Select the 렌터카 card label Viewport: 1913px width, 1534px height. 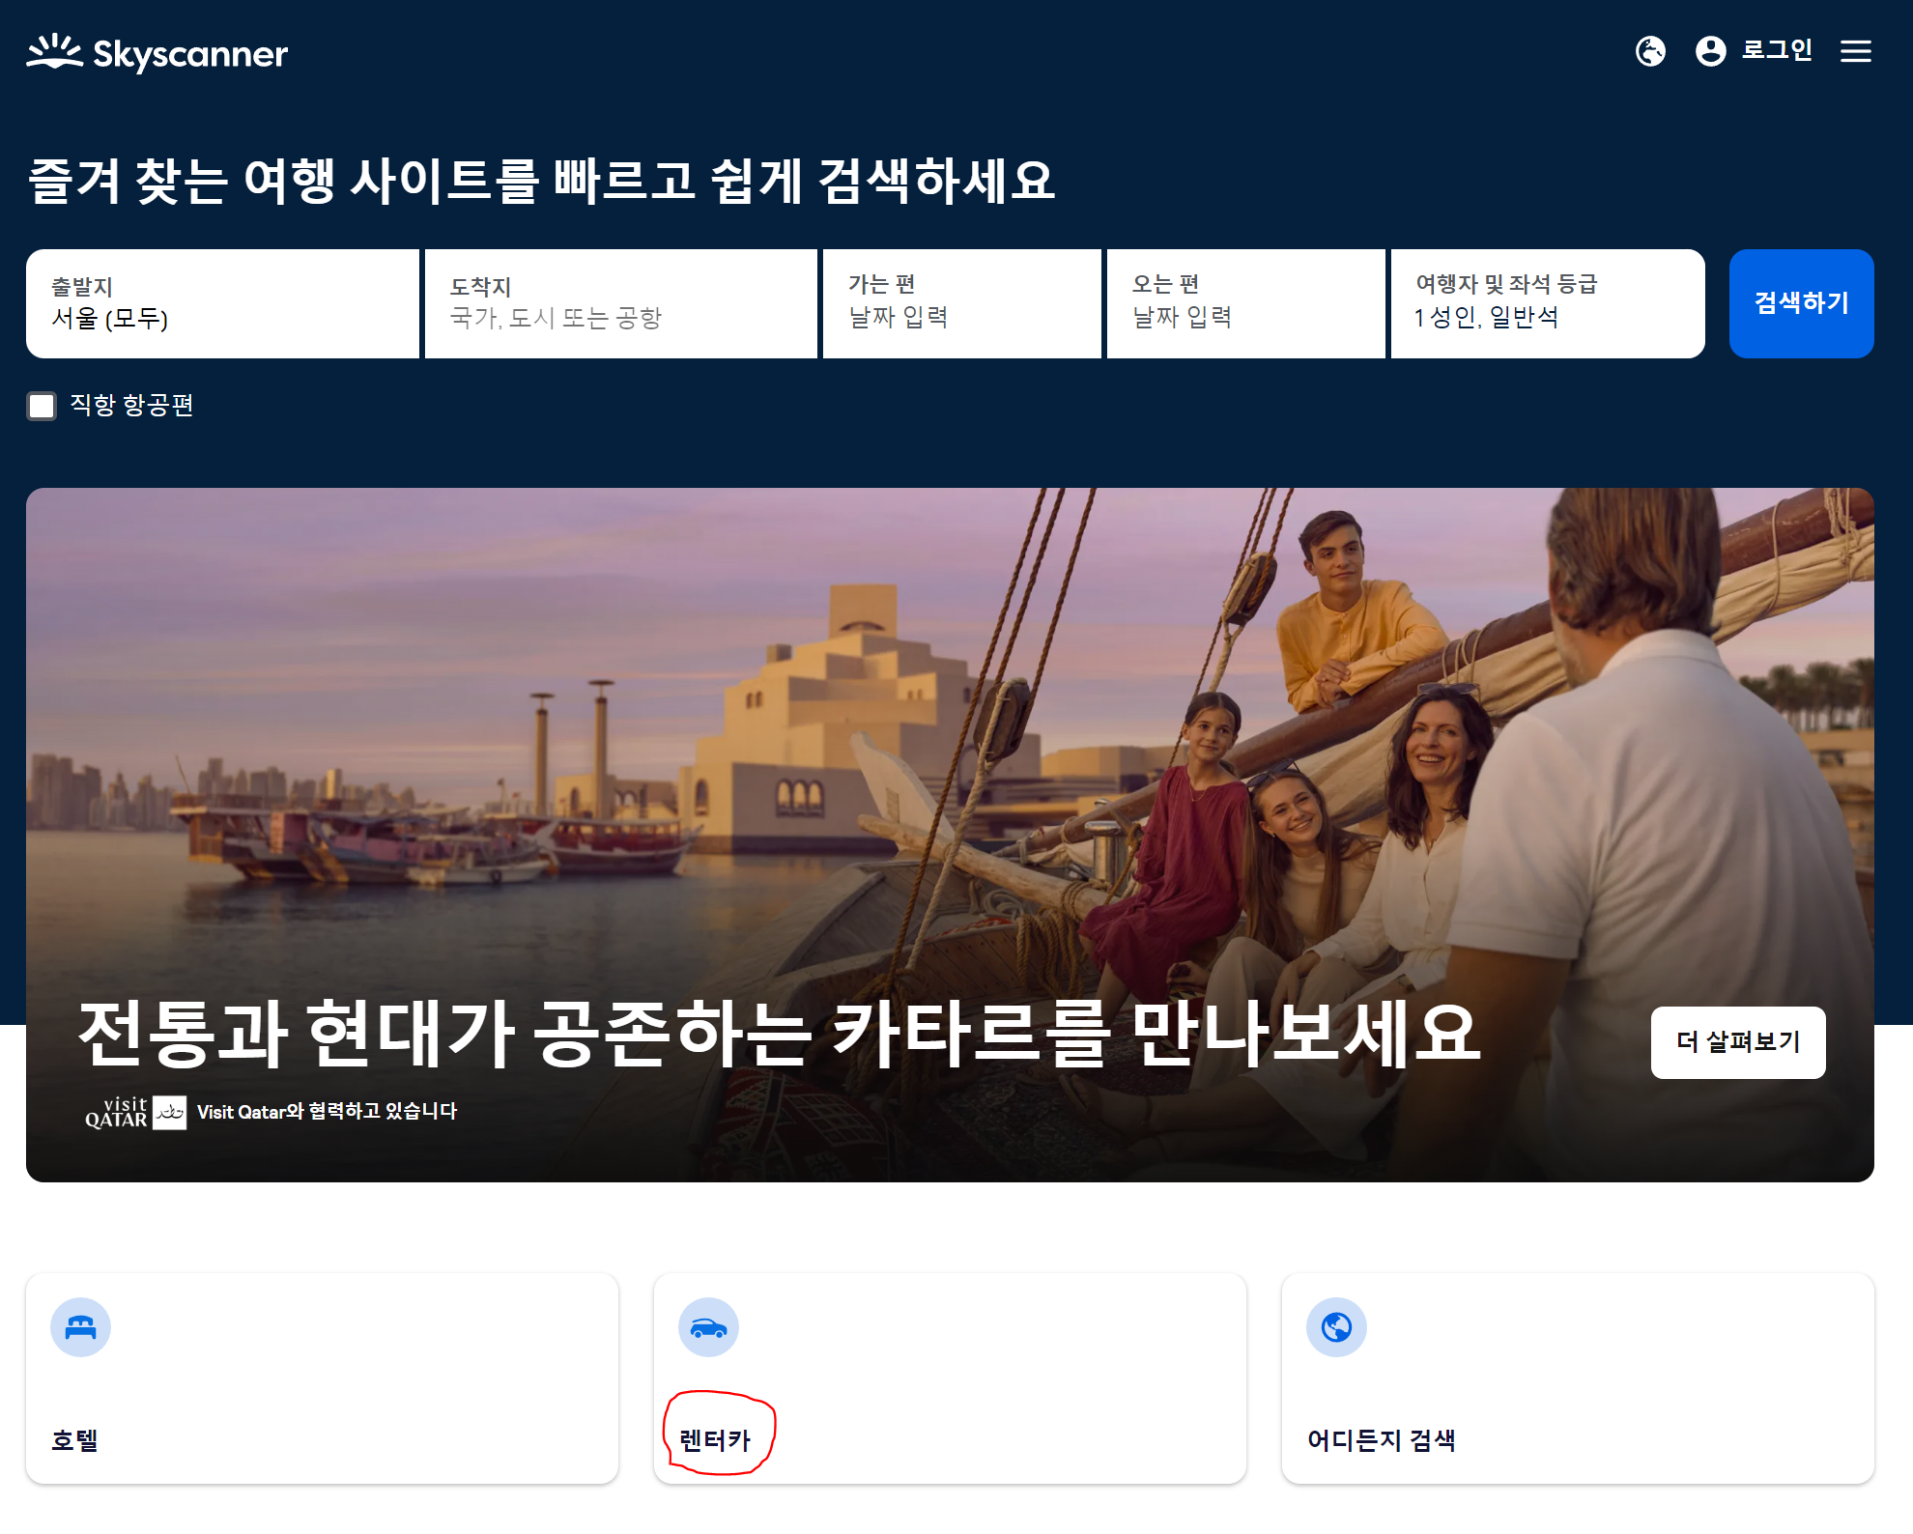(x=715, y=1440)
